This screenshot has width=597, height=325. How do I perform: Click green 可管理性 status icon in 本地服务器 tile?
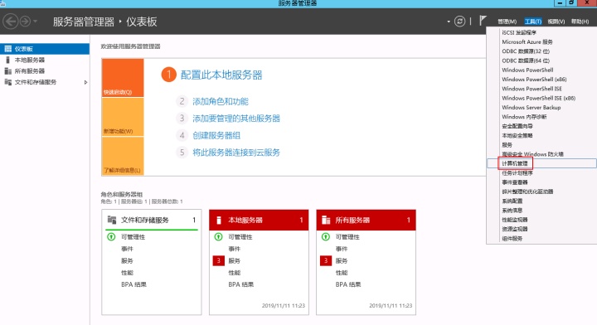[x=219, y=237]
